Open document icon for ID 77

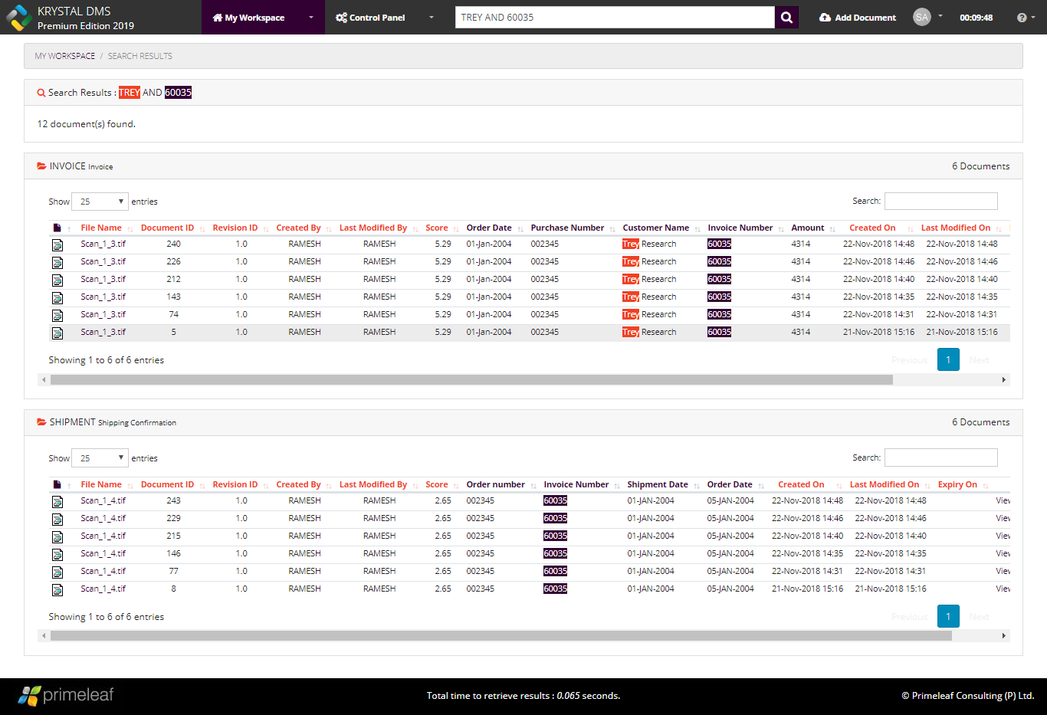coord(57,572)
